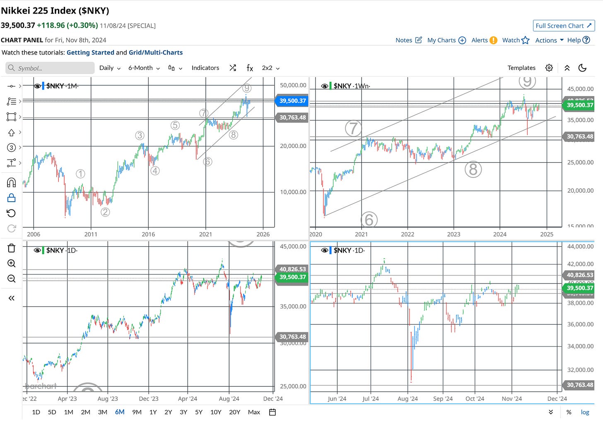This screenshot has width=603, height=424.
Task: Open the Indicators menu
Action: (205, 68)
